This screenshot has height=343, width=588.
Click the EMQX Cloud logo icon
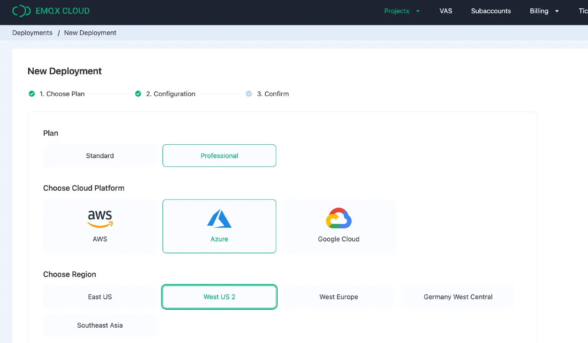point(21,11)
